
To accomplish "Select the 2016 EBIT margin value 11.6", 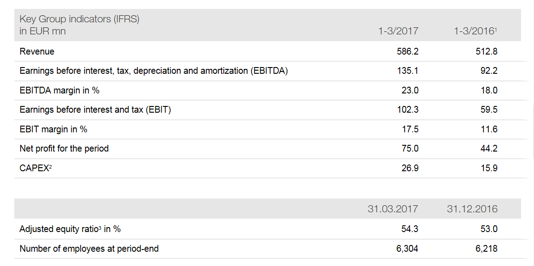I will click(x=489, y=129).
